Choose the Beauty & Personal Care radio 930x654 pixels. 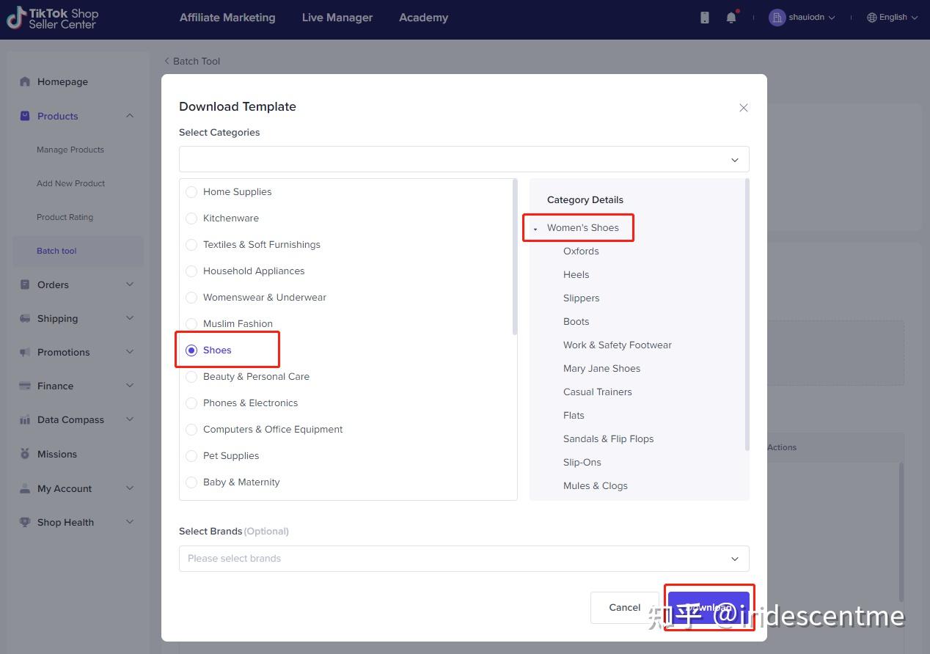coord(191,377)
